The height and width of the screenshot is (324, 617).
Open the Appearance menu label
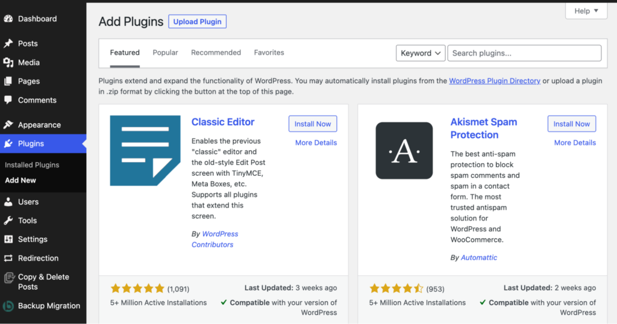[39, 125]
